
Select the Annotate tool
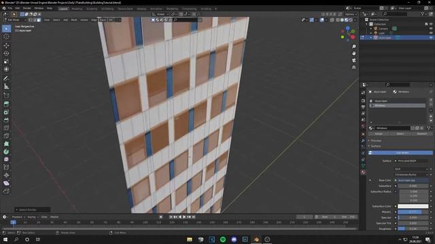pos(6,79)
